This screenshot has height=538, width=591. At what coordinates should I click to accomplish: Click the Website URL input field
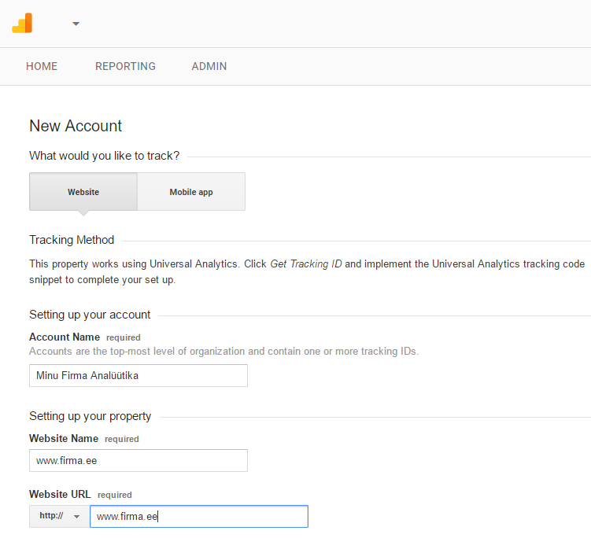[x=198, y=516]
